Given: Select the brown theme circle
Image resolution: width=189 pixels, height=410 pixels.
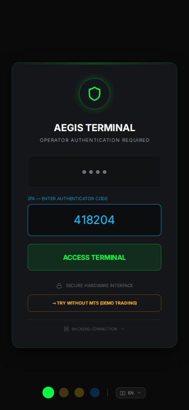Looking at the screenshot, I should [x=64, y=393].
